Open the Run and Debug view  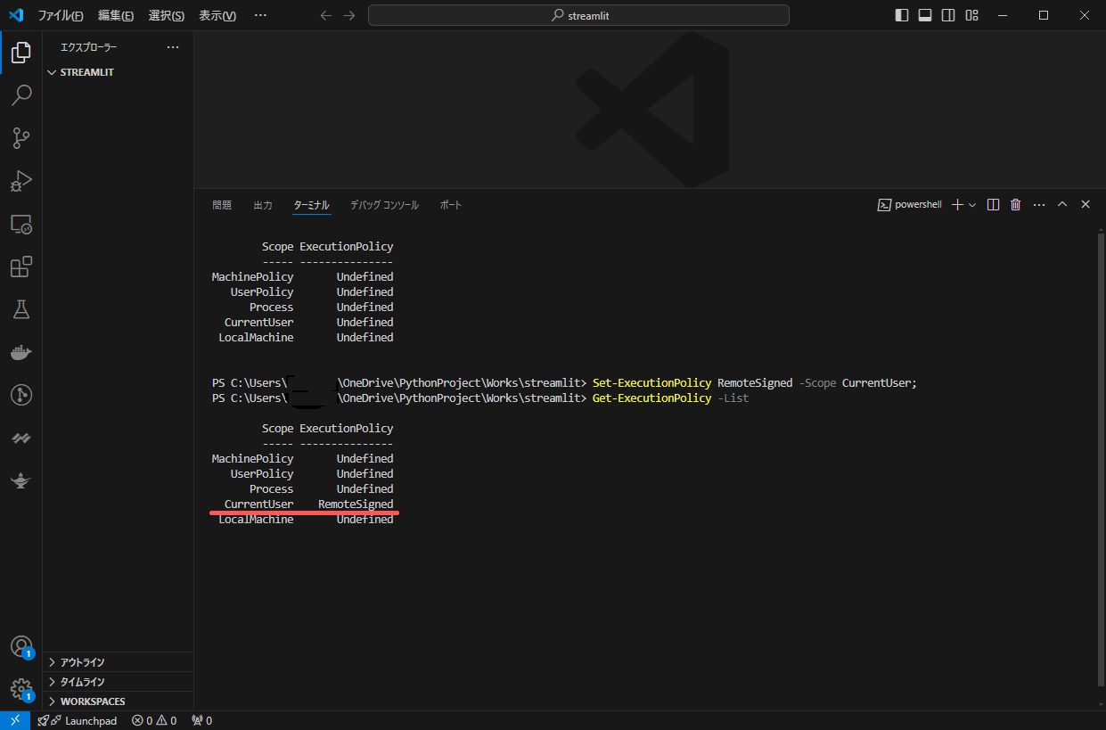pyautogui.click(x=21, y=181)
